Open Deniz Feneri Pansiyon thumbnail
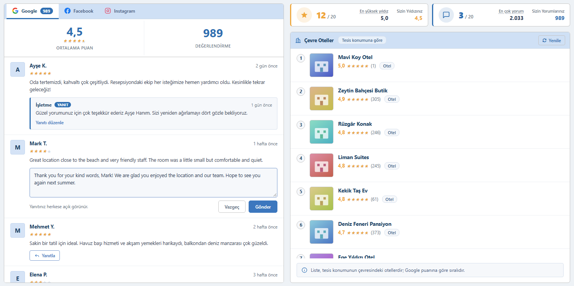The height and width of the screenshot is (286, 574). pos(322,232)
